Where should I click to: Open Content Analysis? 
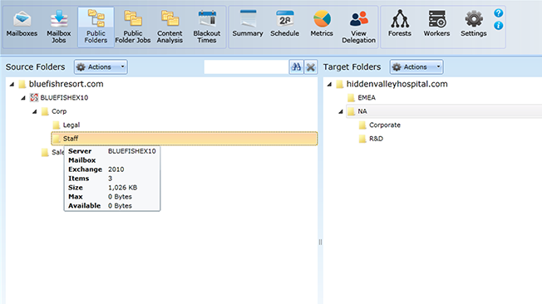click(x=170, y=27)
